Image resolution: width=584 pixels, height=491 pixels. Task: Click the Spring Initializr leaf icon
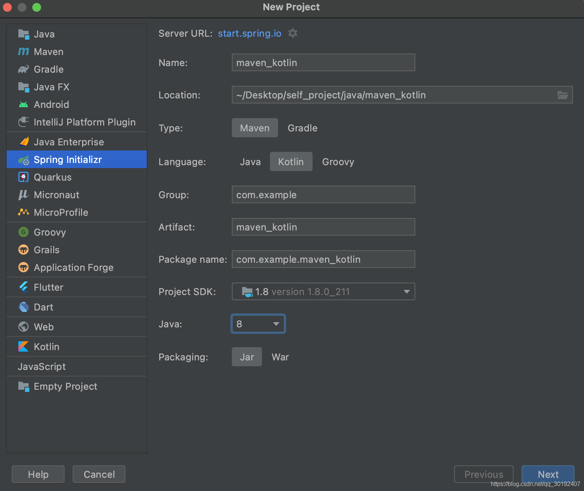click(23, 160)
